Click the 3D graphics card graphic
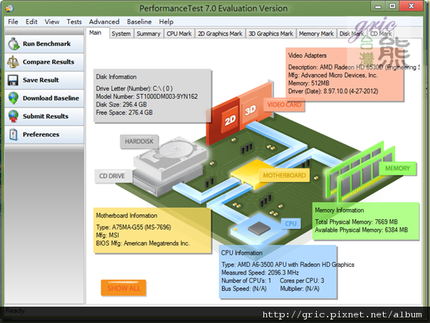 (256, 106)
